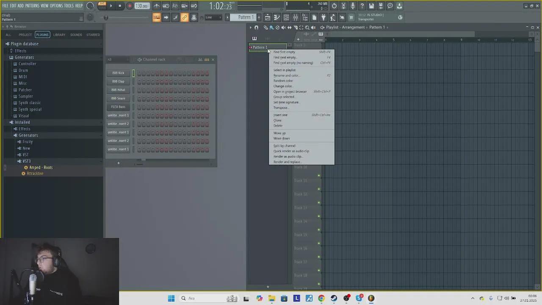Toggle the link (typing keyboard) orange button
The height and width of the screenshot is (305, 542).
185,17
